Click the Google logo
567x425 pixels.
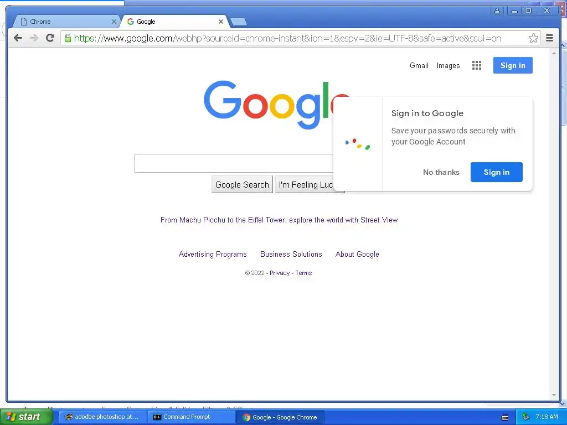[x=269, y=104]
